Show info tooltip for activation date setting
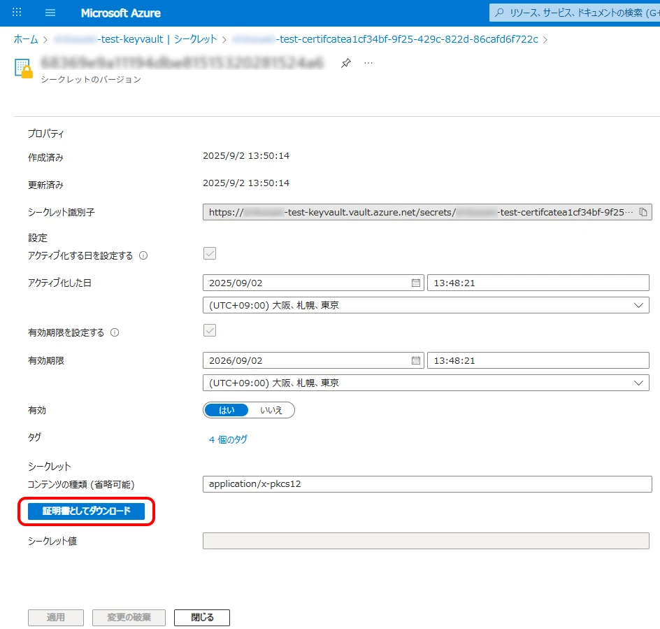 tap(143, 256)
